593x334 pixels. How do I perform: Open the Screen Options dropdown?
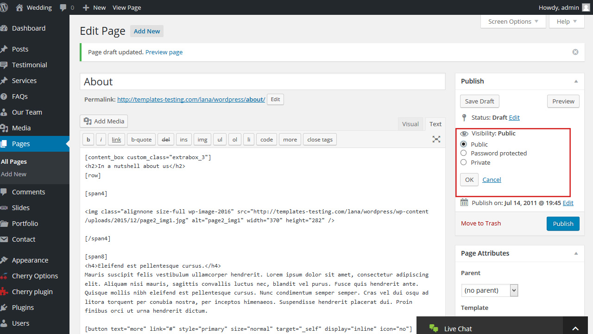click(513, 21)
